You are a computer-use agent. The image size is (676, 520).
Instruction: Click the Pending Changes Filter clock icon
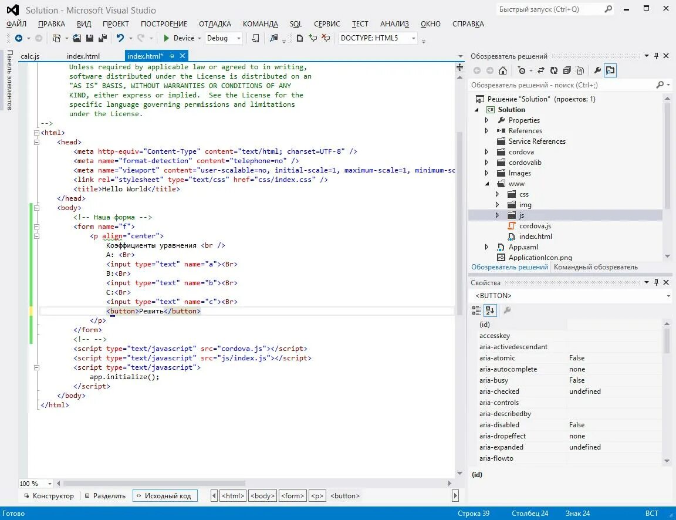(x=522, y=70)
